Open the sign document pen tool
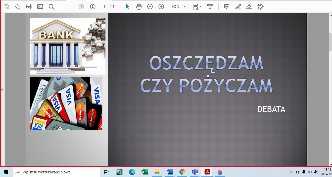 pyautogui.click(x=249, y=7)
